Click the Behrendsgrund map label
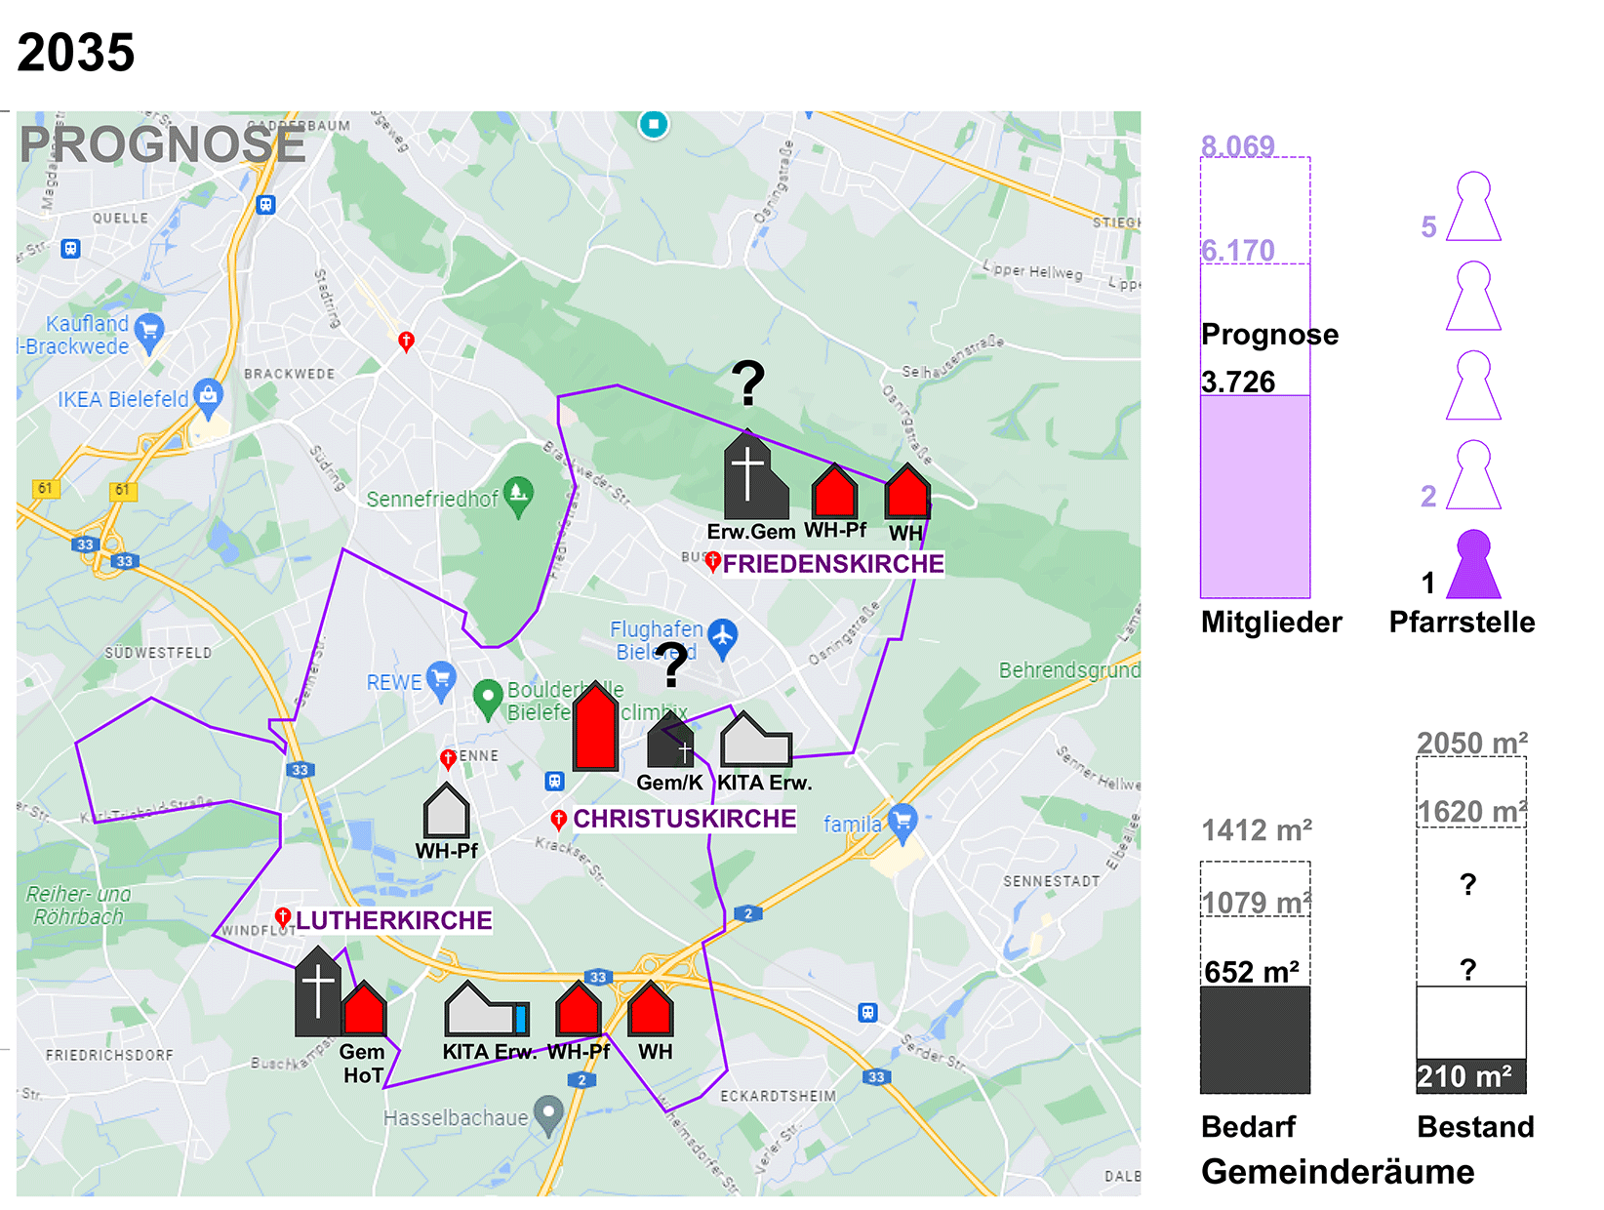1604x1210 pixels. [x=1069, y=670]
